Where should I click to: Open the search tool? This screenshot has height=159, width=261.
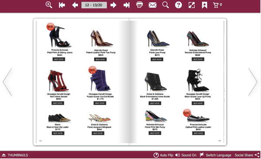click(165, 5)
